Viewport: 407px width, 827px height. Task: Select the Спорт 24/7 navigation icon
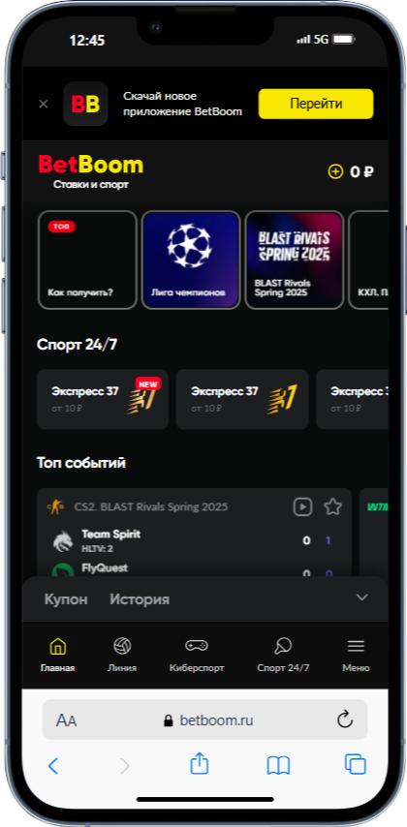click(x=283, y=646)
